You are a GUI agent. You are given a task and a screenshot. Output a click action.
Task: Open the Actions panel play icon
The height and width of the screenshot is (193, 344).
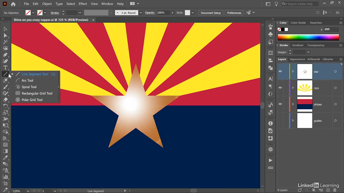coord(271,160)
